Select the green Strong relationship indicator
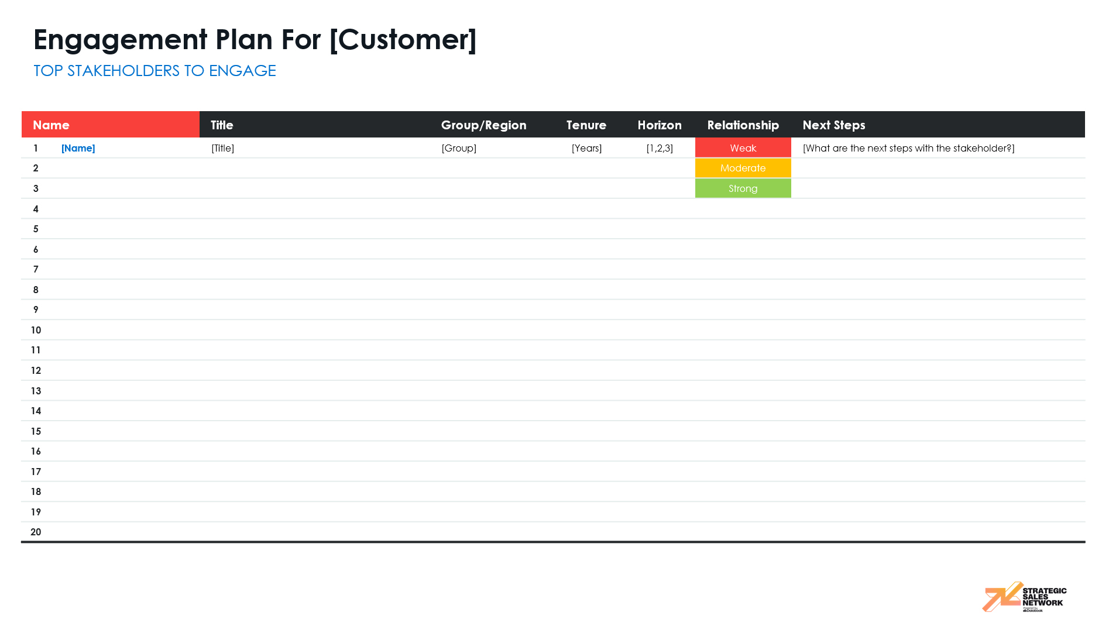This screenshot has height=619, width=1102. tap(743, 188)
